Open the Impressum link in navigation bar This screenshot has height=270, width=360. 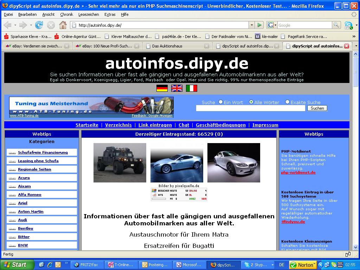(x=265, y=125)
